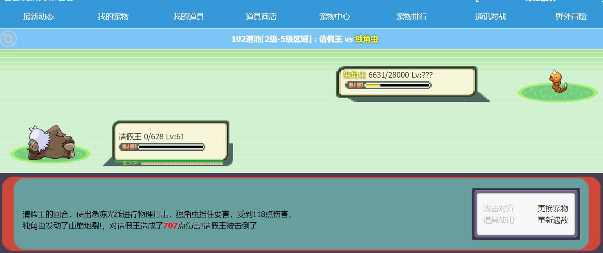The image size is (603, 253).
Task: Choose 更换宠物 to switch pet
Action: click(x=553, y=208)
